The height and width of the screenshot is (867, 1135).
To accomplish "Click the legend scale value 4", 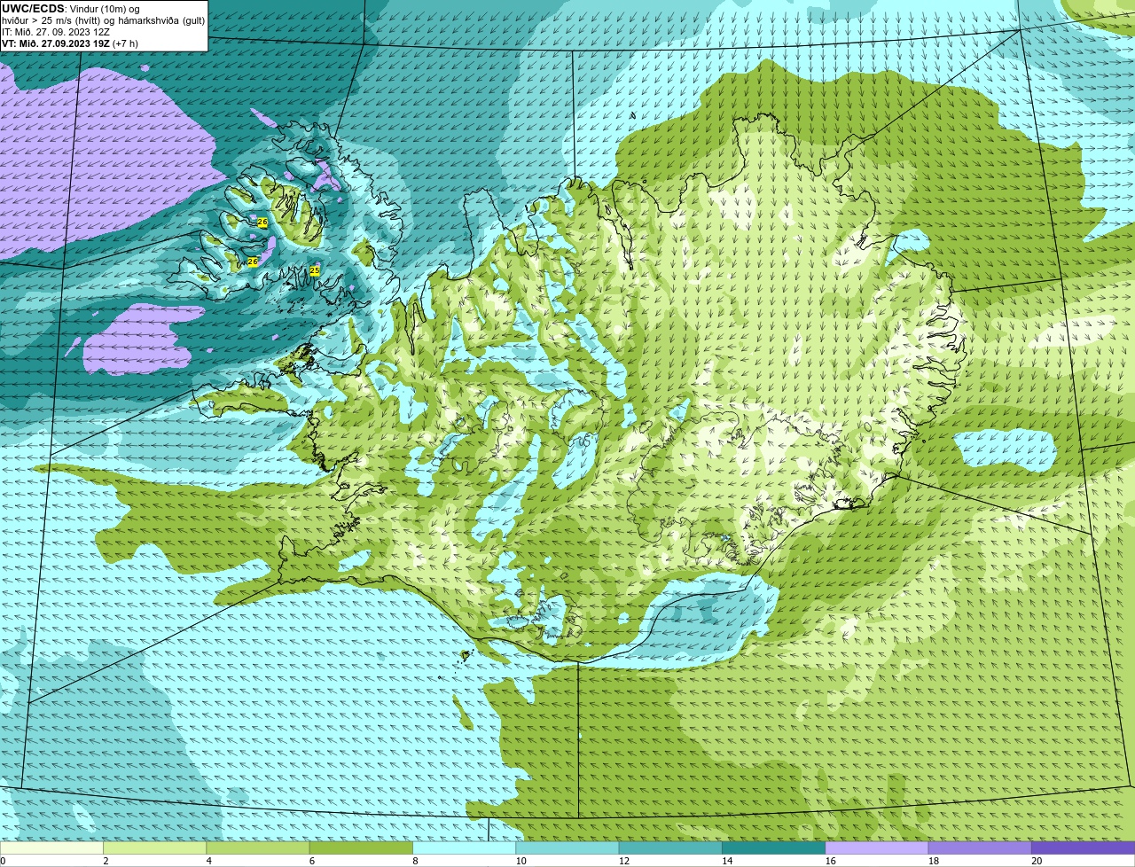I will [x=208, y=861].
